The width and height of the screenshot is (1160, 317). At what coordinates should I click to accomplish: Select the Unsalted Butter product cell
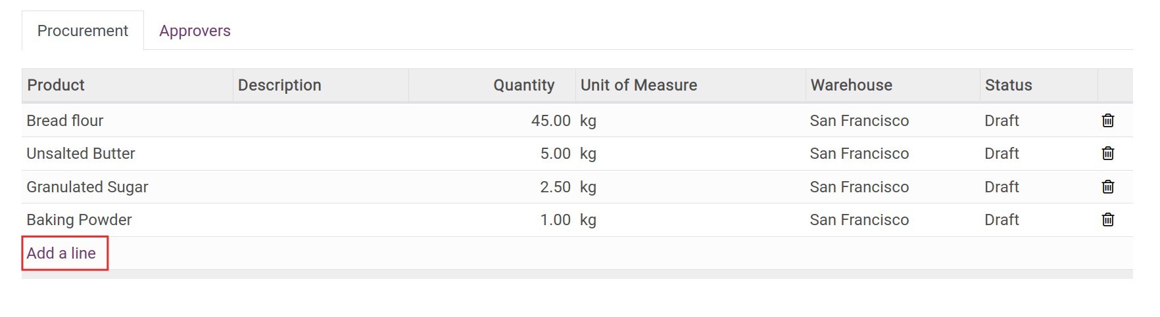pyautogui.click(x=81, y=154)
